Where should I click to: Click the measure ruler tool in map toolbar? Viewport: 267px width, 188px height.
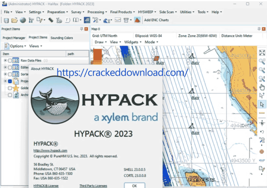tap(262, 113)
